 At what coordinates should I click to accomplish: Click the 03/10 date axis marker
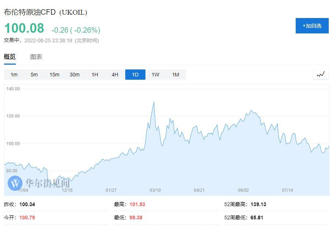click(155, 190)
